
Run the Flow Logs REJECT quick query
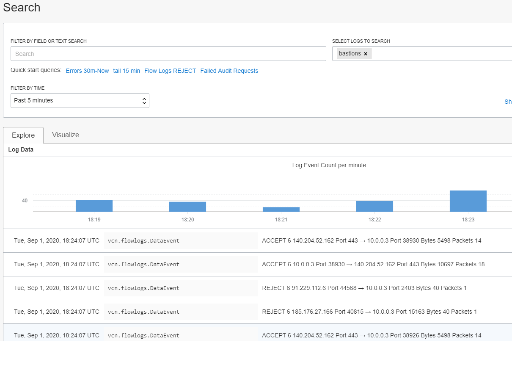[x=170, y=71]
